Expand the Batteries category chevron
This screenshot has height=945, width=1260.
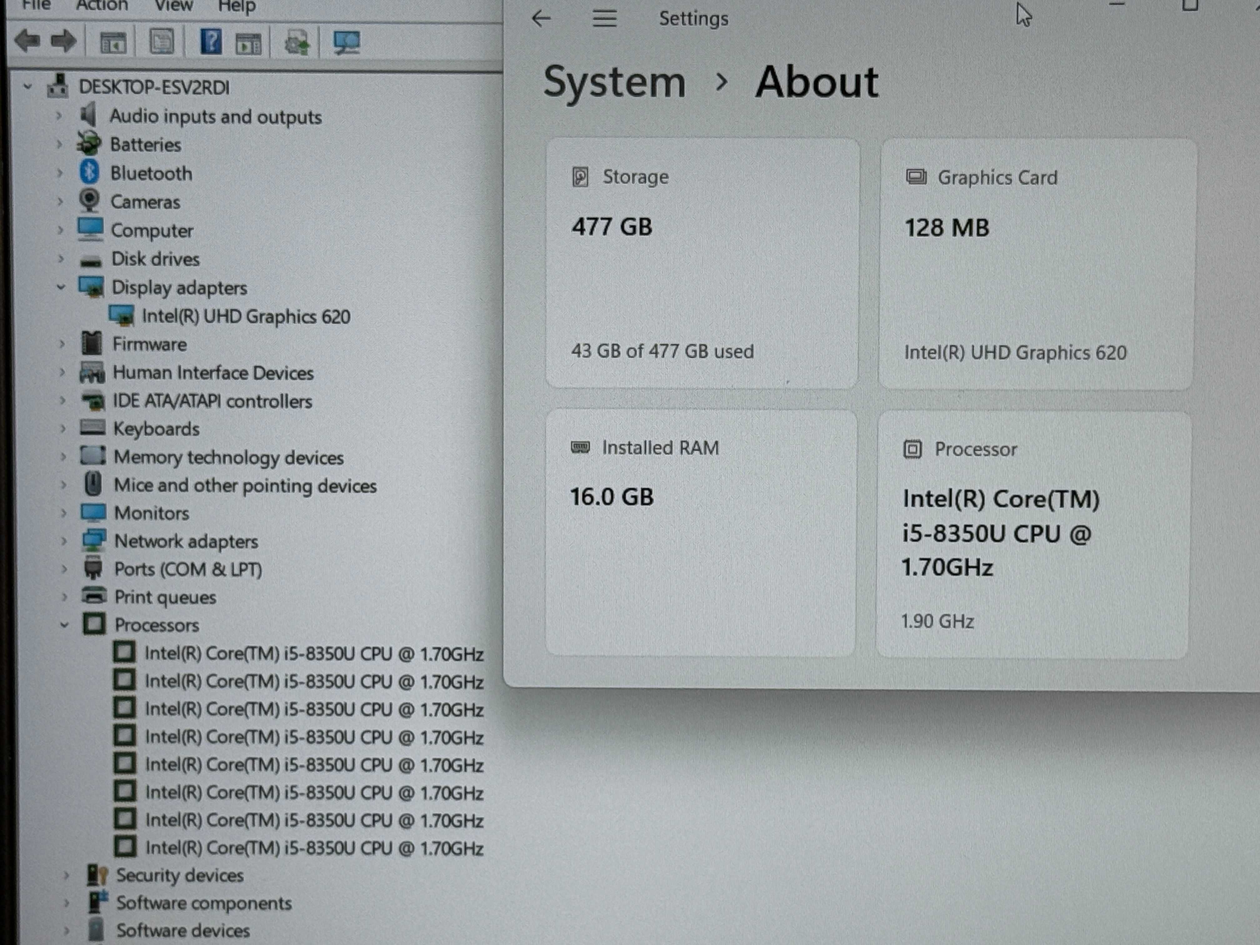59,144
